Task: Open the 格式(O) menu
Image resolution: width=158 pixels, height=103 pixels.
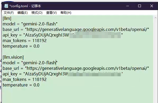Action: (37, 13)
